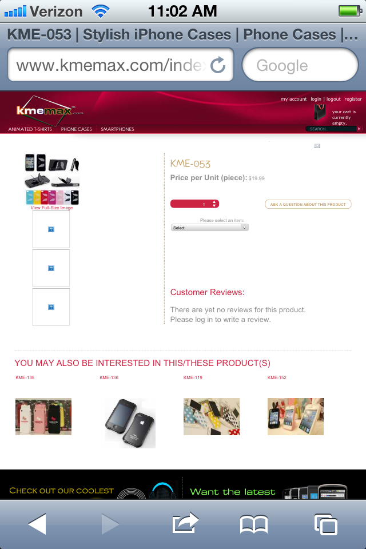Tap the Safari forward arrow
366x549 pixels.
point(110,524)
